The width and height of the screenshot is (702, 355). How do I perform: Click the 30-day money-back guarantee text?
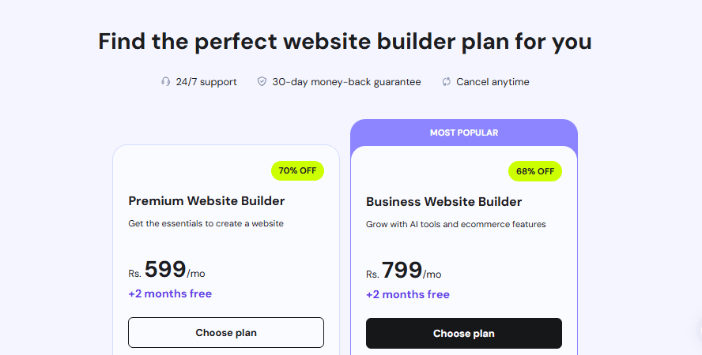[346, 82]
